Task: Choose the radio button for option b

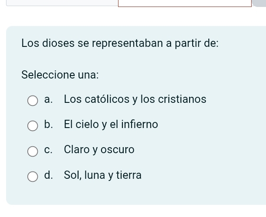Action: pos(33,126)
